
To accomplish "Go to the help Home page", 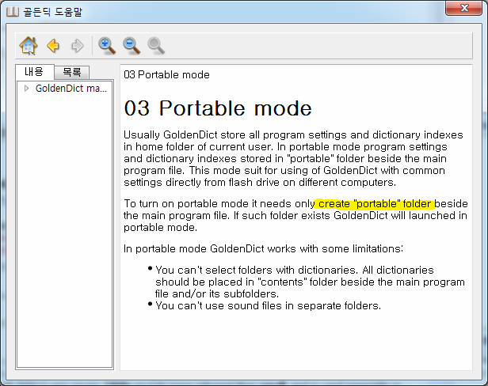I will [x=29, y=46].
